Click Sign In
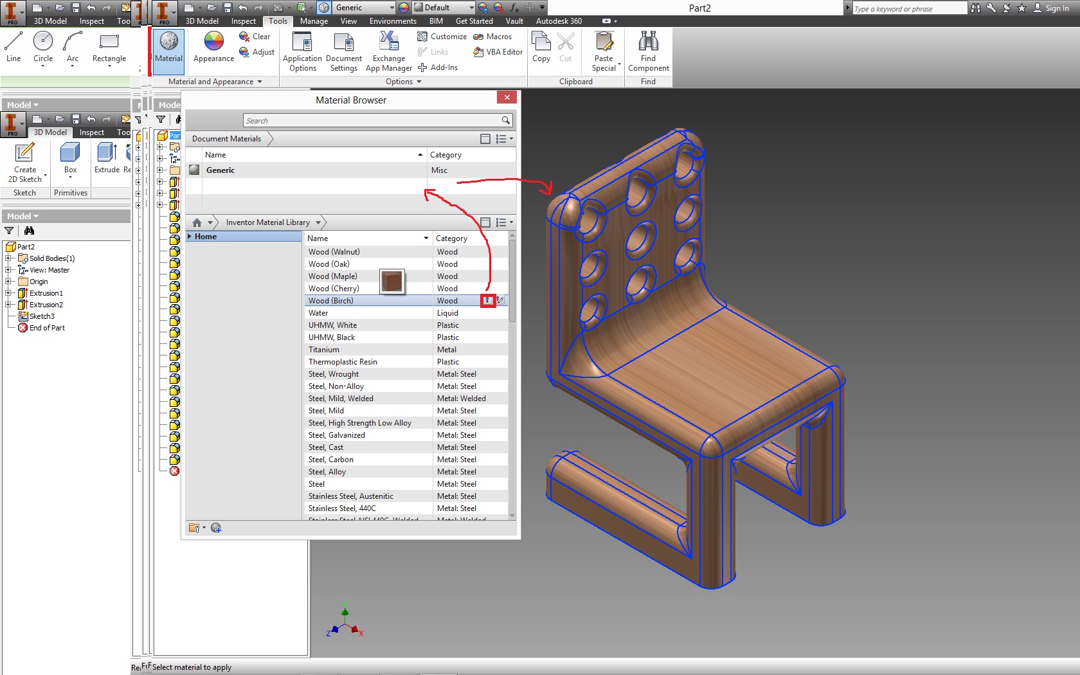Image resolution: width=1080 pixels, height=675 pixels. (1052, 8)
